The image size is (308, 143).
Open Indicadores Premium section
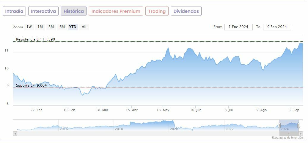[116, 11]
